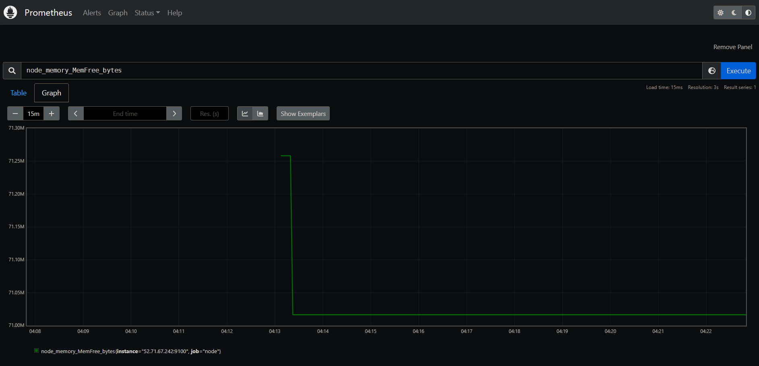Move end time forward with right chevron
Screen dimensions: 759x366
(174, 114)
